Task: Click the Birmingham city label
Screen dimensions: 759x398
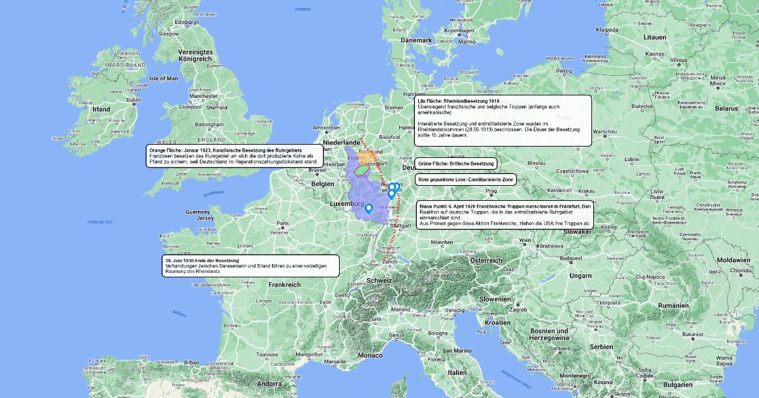Action: click(x=210, y=124)
